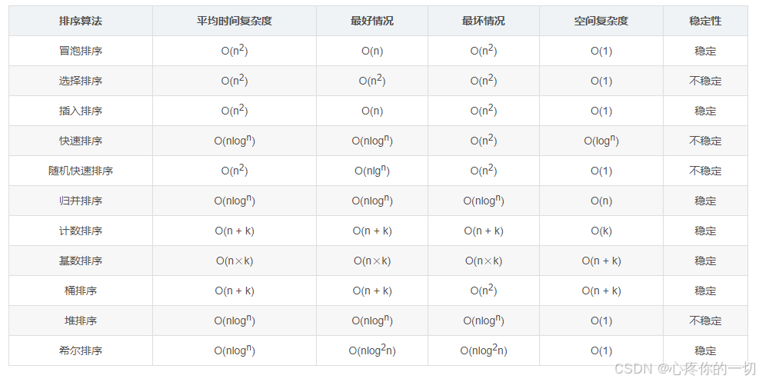Select the 堆排序 row label
Screen dimensions: 759x382
coord(80,321)
